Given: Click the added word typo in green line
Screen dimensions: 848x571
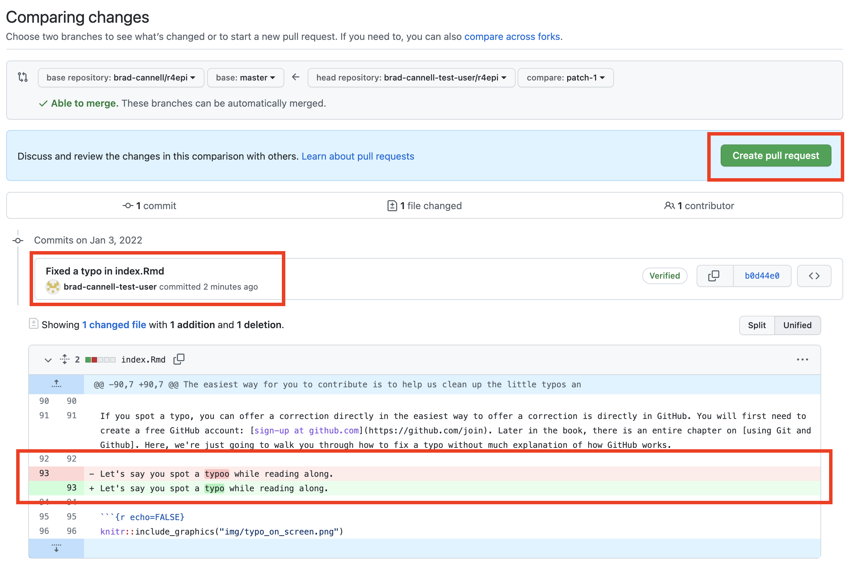Looking at the screenshot, I should pos(214,488).
